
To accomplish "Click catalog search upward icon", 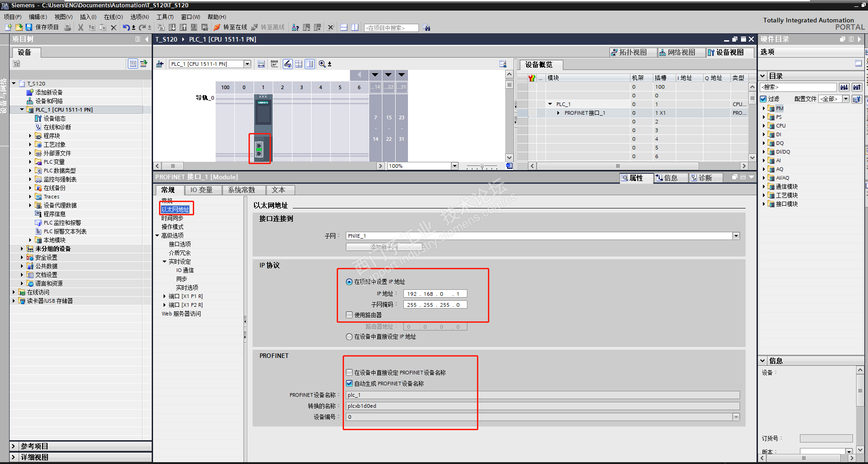I will pyautogui.click(x=857, y=87).
